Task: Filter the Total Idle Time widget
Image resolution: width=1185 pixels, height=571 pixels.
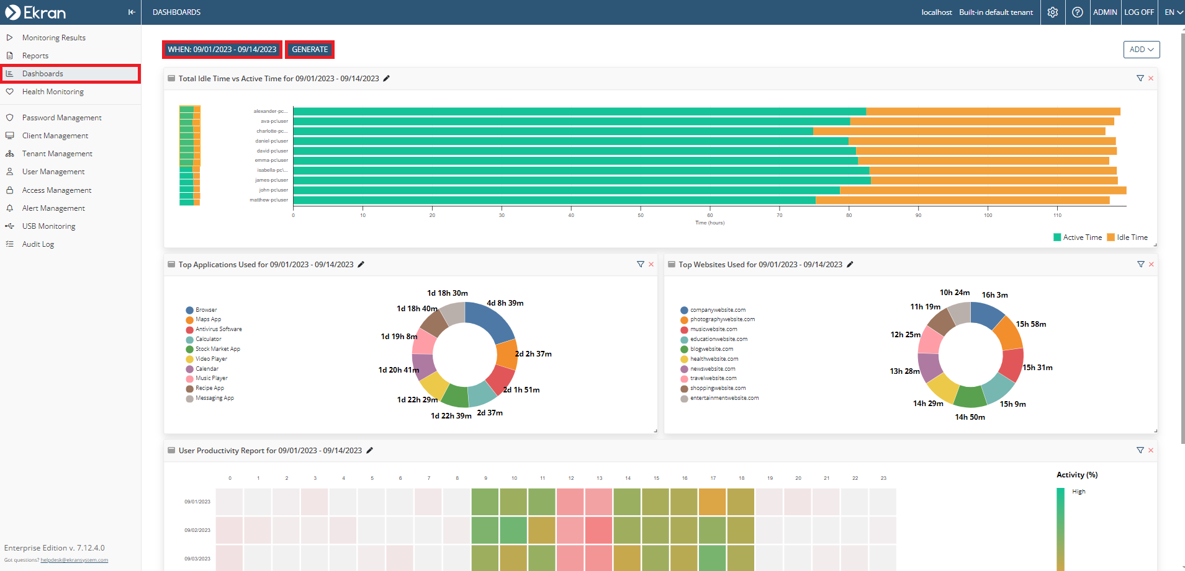Action: coord(1140,78)
